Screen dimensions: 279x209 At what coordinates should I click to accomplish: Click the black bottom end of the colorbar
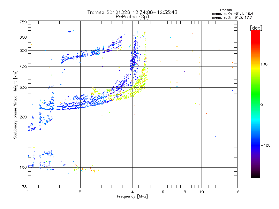(255, 175)
